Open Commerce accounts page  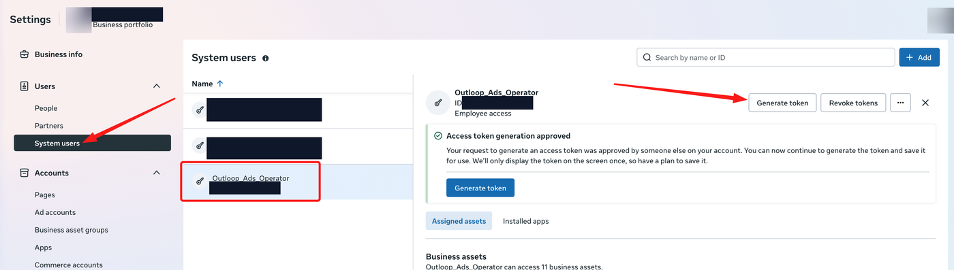tap(69, 265)
